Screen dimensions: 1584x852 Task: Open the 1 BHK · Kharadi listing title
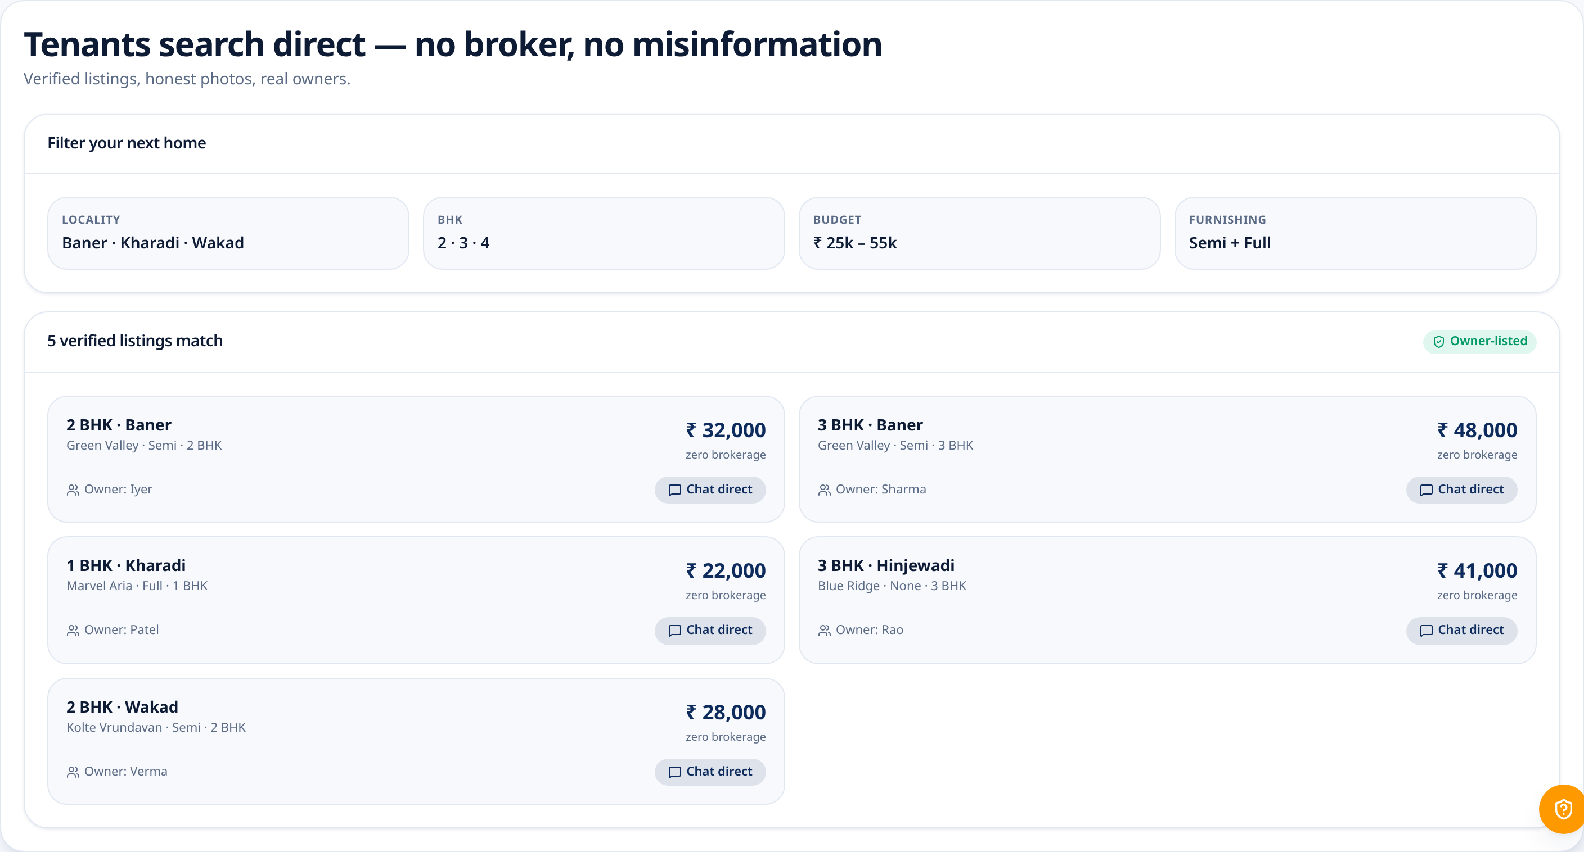point(126,565)
